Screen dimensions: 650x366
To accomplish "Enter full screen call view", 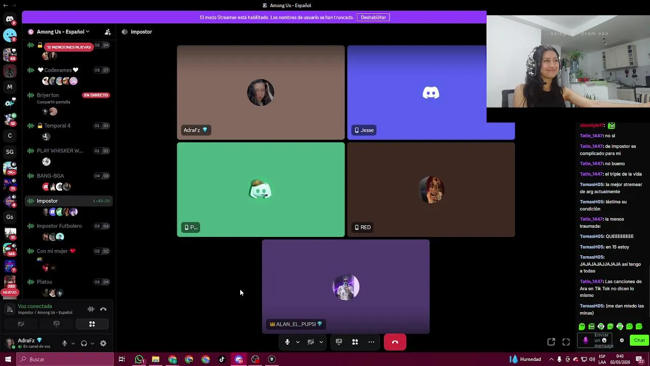I will click(x=566, y=342).
